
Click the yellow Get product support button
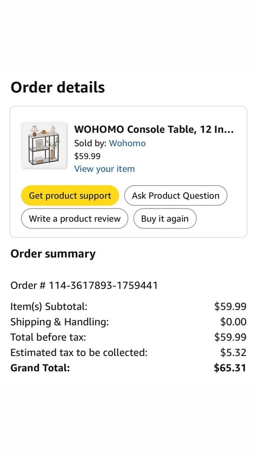click(70, 196)
